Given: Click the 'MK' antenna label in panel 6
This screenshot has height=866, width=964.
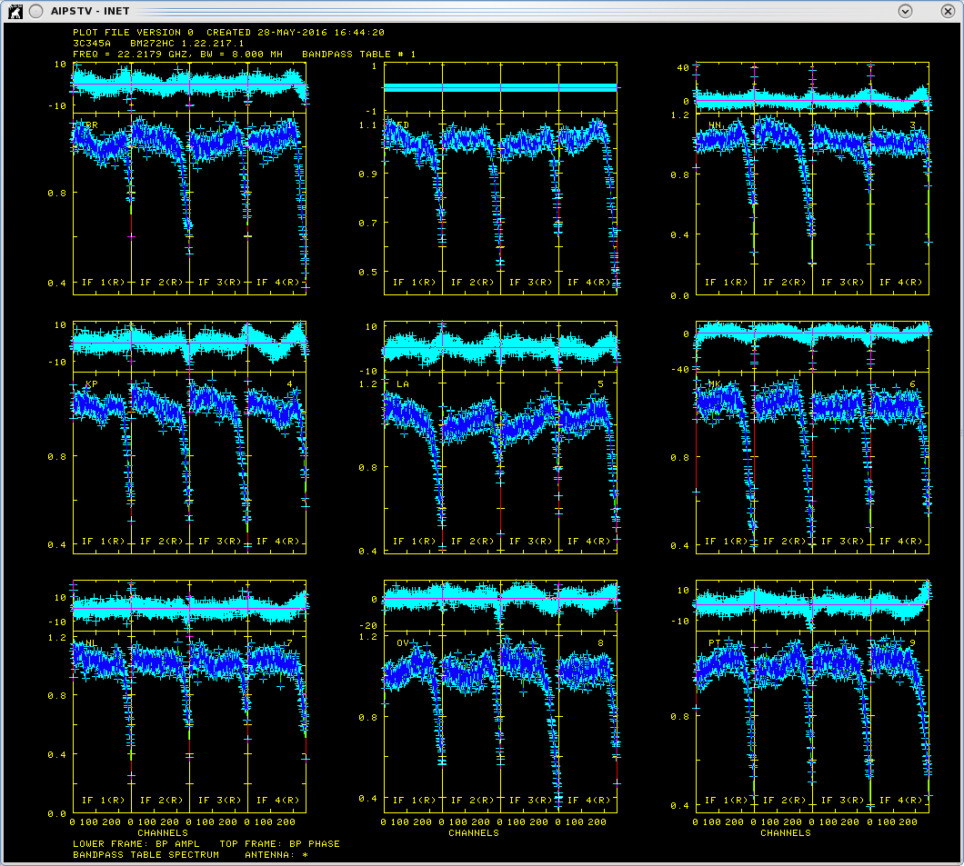Looking at the screenshot, I should pos(715,384).
